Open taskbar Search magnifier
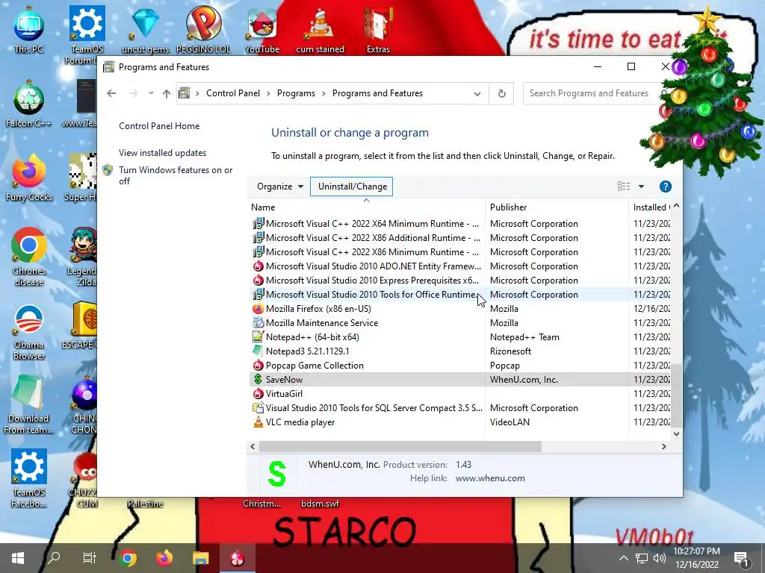The height and width of the screenshot is (573, 765). coord(53,558)
